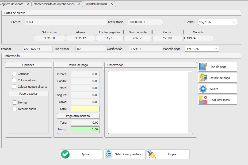Switch to Mantenimiento de aprobaciones tab
This screenshot has width=248, height=165.
[54, 4]
